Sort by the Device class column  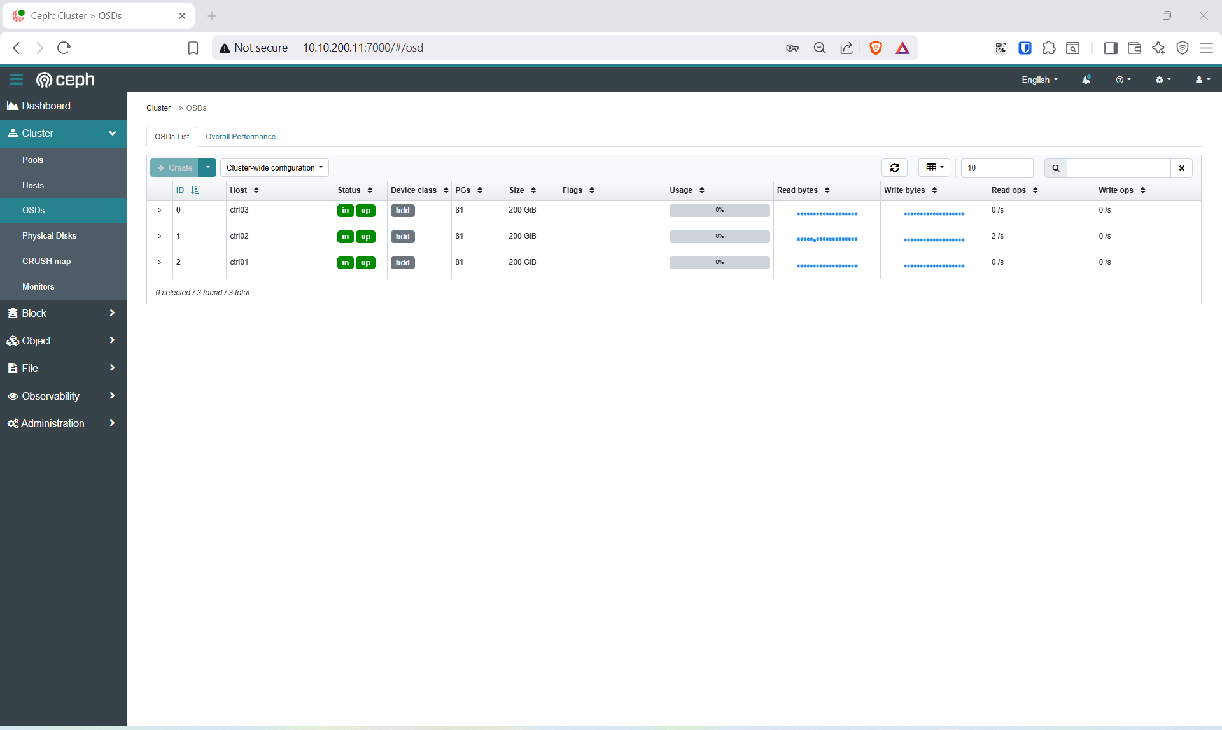click(x=419, y=190)
